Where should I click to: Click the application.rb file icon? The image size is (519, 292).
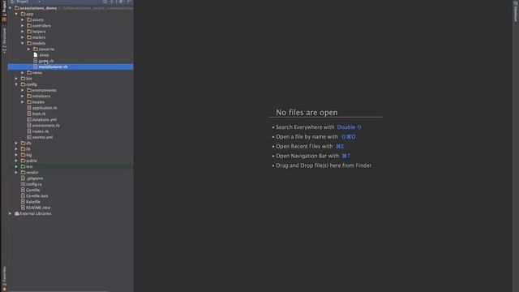[x=29, y=108]
